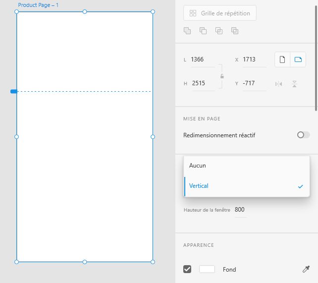
Task: Open the Fond white color swatch
Action: pos(207,270)
